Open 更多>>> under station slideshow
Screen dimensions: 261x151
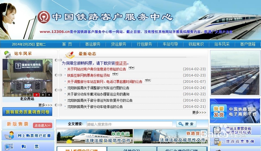(45, 105)
